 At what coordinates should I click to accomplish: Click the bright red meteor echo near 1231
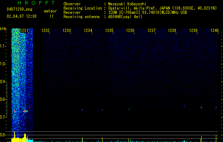pos(26,111)
